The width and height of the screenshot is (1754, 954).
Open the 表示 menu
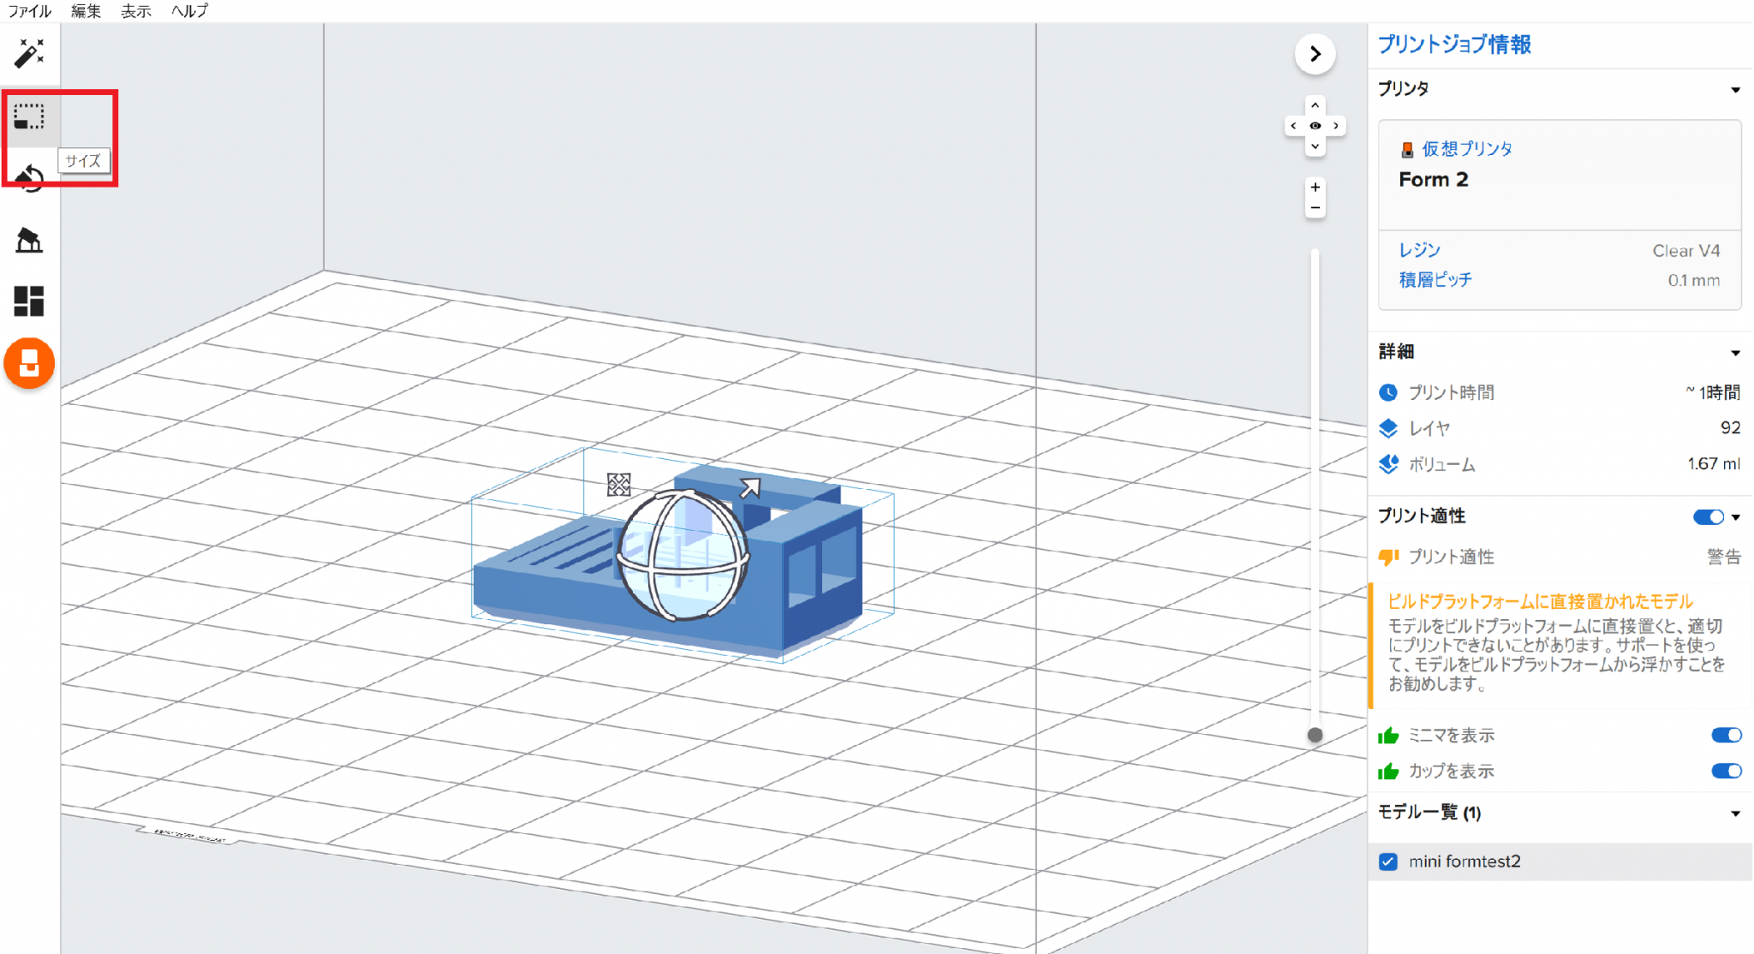pos(135,11)
